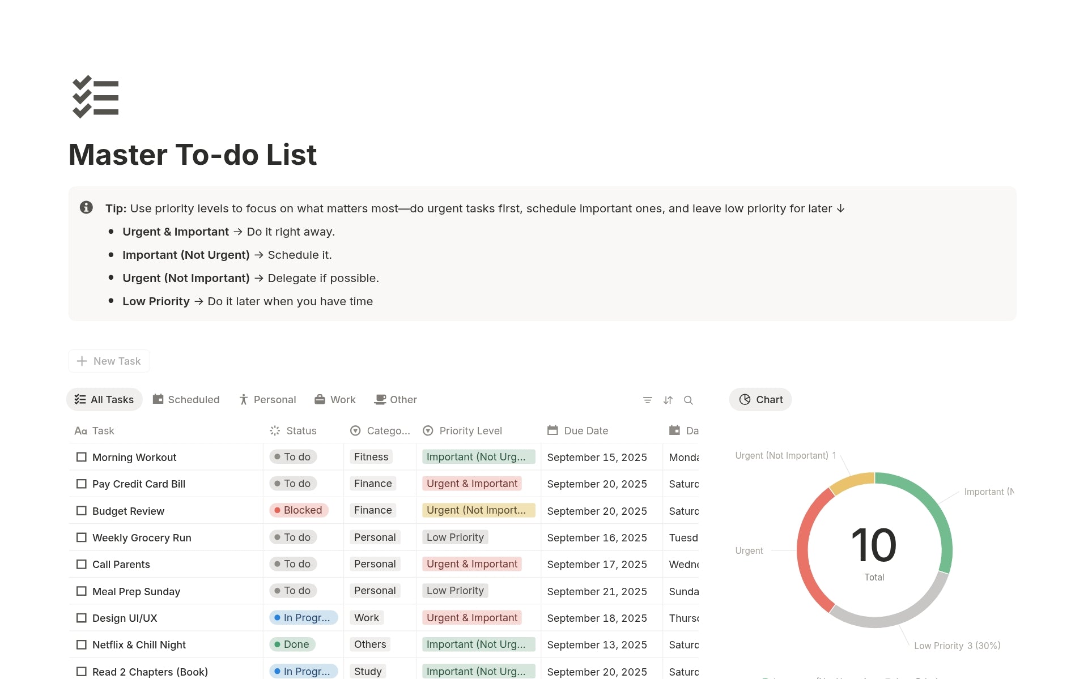The image size is (1088, 679).
Task: Tick the Netflix & Chill Night checkbox
Action: click(82, 644)
